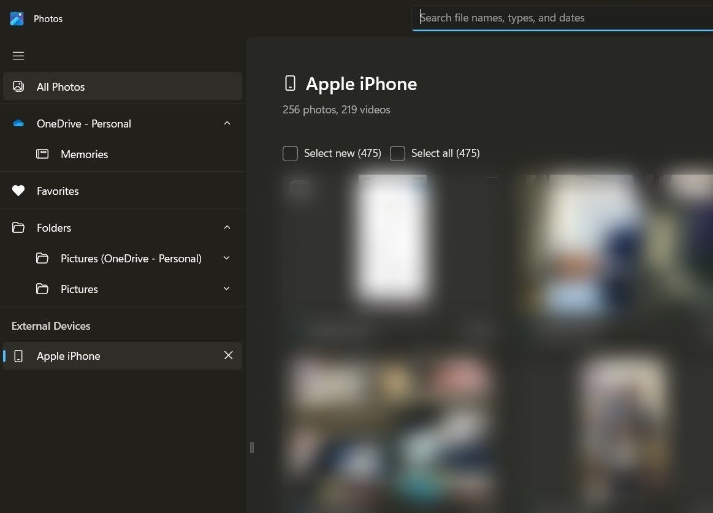Go to Favorites

pyautogui.click(x=123, y=191)
